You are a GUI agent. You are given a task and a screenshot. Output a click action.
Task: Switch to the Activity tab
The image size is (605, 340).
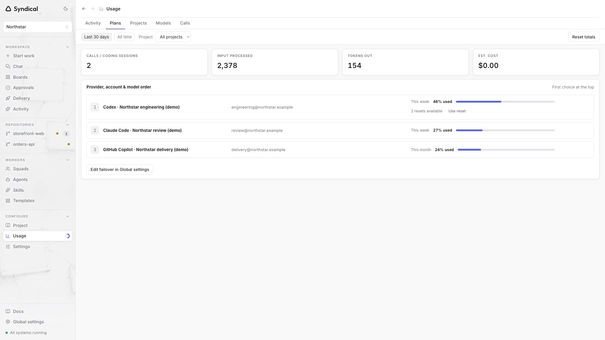[93, 23]
